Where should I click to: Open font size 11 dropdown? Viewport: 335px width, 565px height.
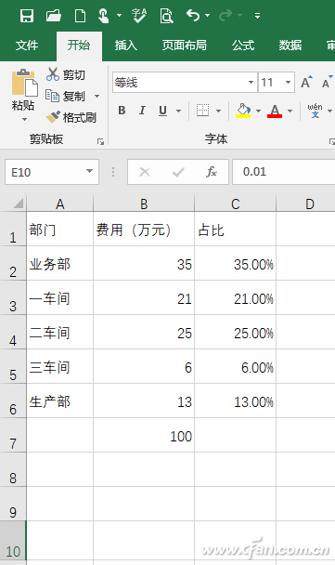point(288,82)
